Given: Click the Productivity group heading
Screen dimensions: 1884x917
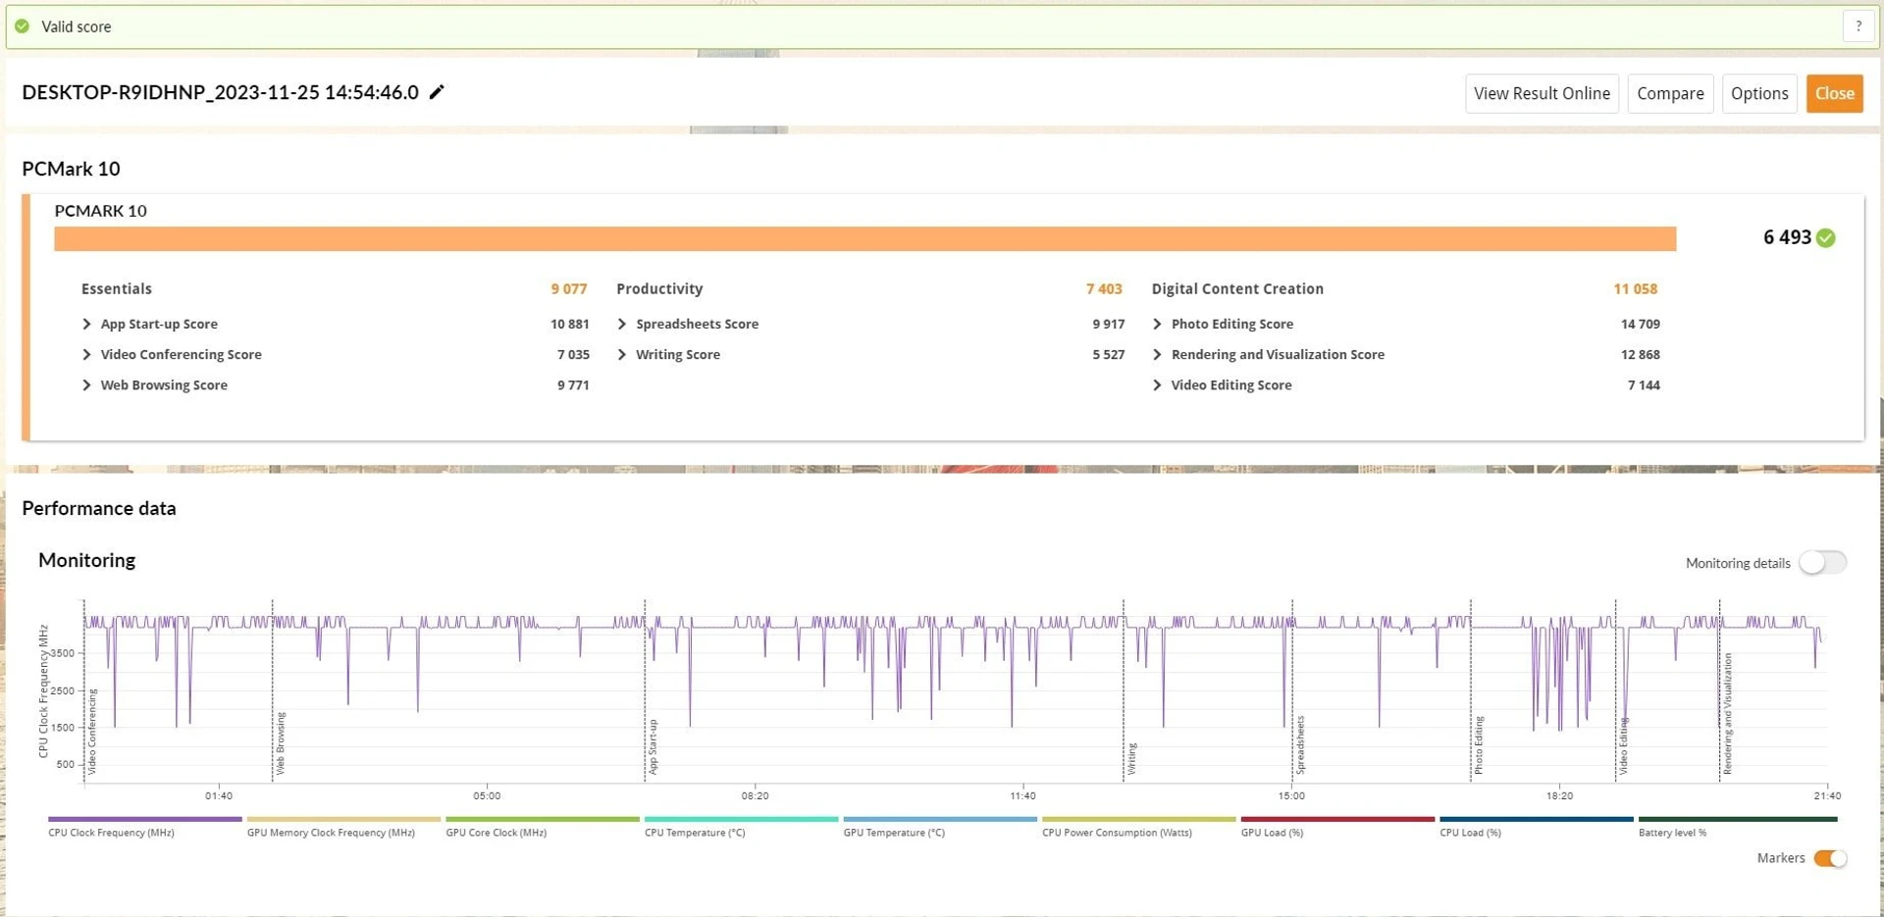Looking at the screenshot, I should pyautogui.click(x=659, y=288).
